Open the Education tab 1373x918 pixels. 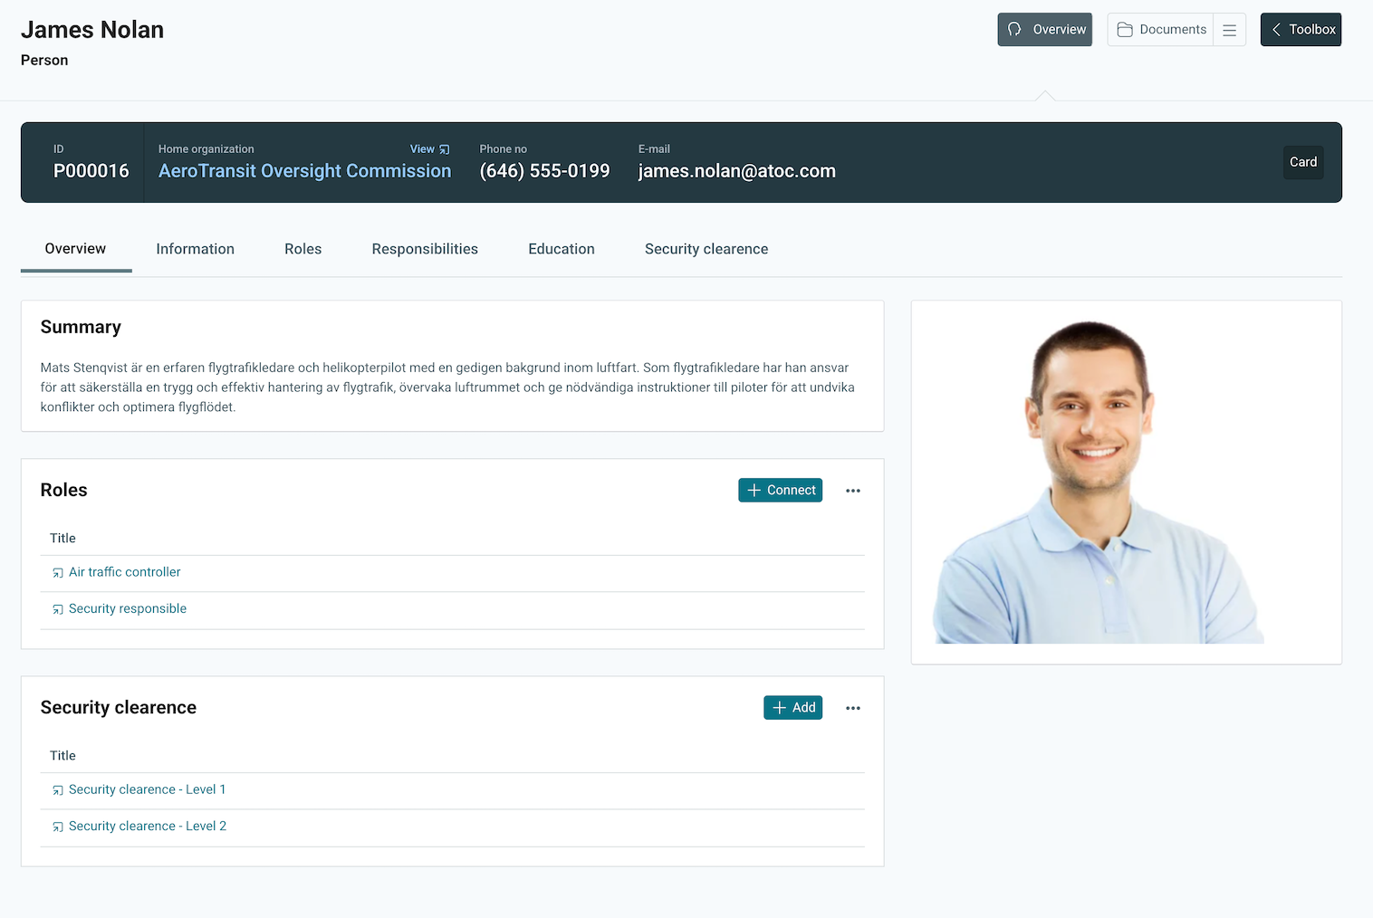coord(562,249)
